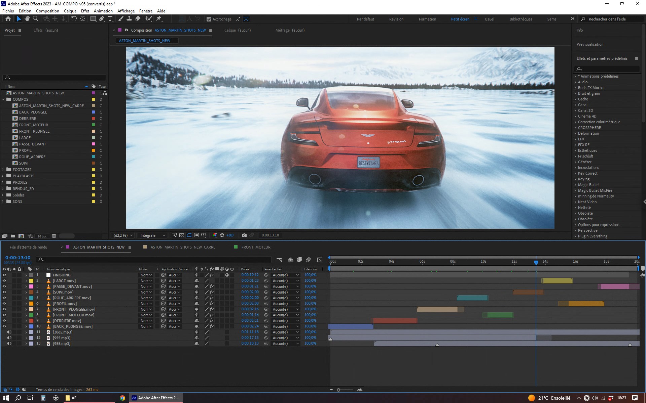Open File d'attente de rendu tab
This screenshot has height=403, width=646.
click(28, 247)
